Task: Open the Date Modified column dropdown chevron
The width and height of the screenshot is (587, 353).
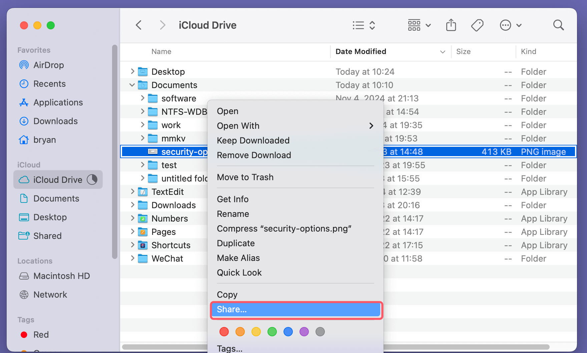Action: [x=443, y=52]
